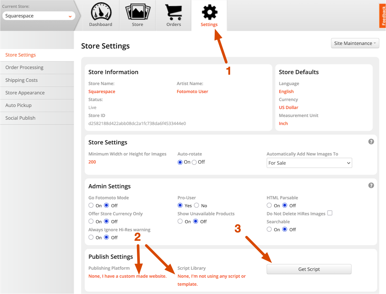386x294 pixels.
Task: Click the Get Script button
Action: pos(309,269)
